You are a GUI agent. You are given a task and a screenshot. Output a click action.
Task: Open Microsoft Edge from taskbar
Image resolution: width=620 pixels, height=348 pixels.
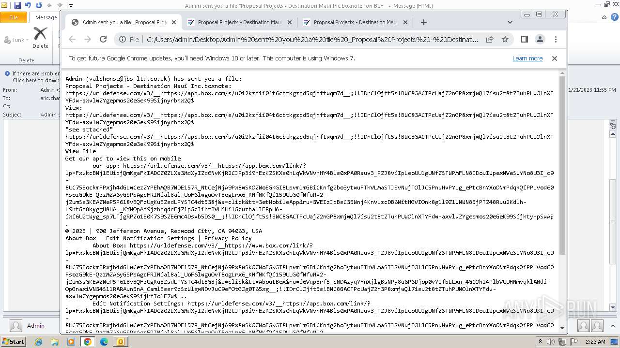104,342
